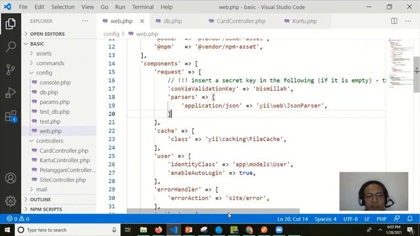Open test.php in the explorer
Screen dimensions: 420x236
click(x=50, y=121)
